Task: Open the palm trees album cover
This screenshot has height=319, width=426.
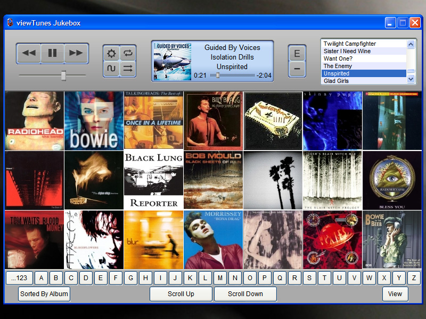Action: coord(273,180)
